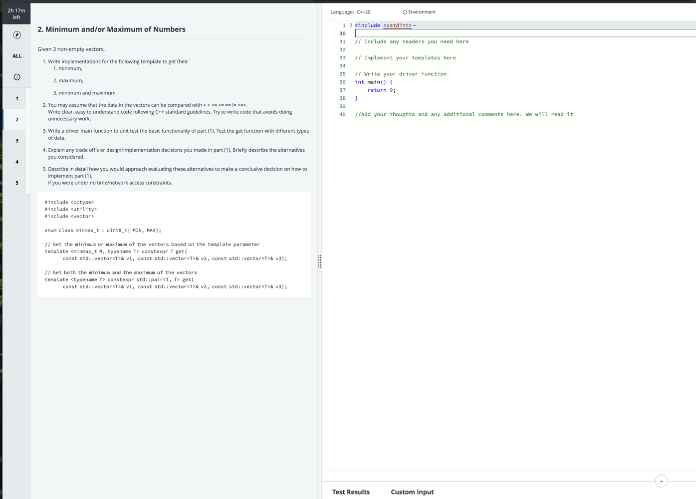Open the info icon in the sidebar
The height and width of the screenshot is (499, 696).
[17, 77]
